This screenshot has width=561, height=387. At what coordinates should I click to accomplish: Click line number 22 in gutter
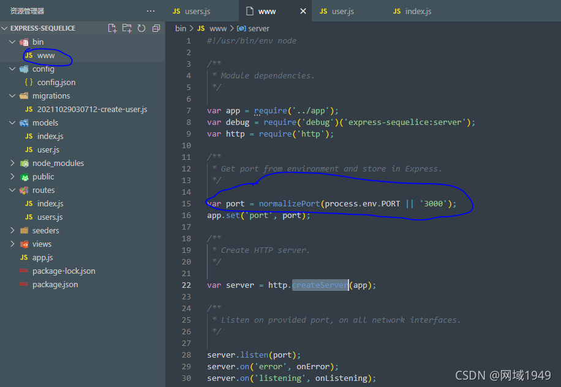pos(186,285)
